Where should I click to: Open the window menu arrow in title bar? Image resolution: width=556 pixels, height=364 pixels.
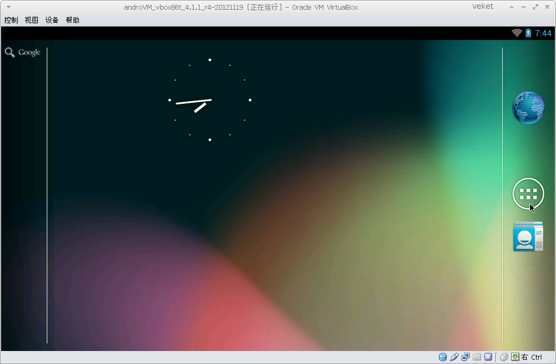(9, 6)
